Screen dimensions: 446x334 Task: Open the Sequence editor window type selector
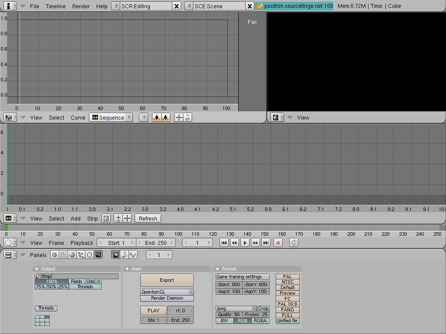(10, 218)
